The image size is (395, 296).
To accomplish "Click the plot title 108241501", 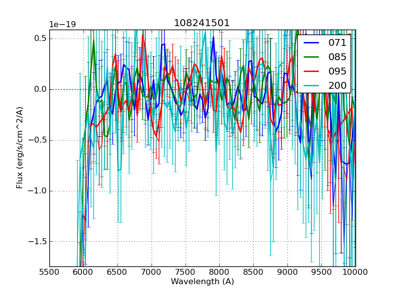I will [x=201, y=23].
